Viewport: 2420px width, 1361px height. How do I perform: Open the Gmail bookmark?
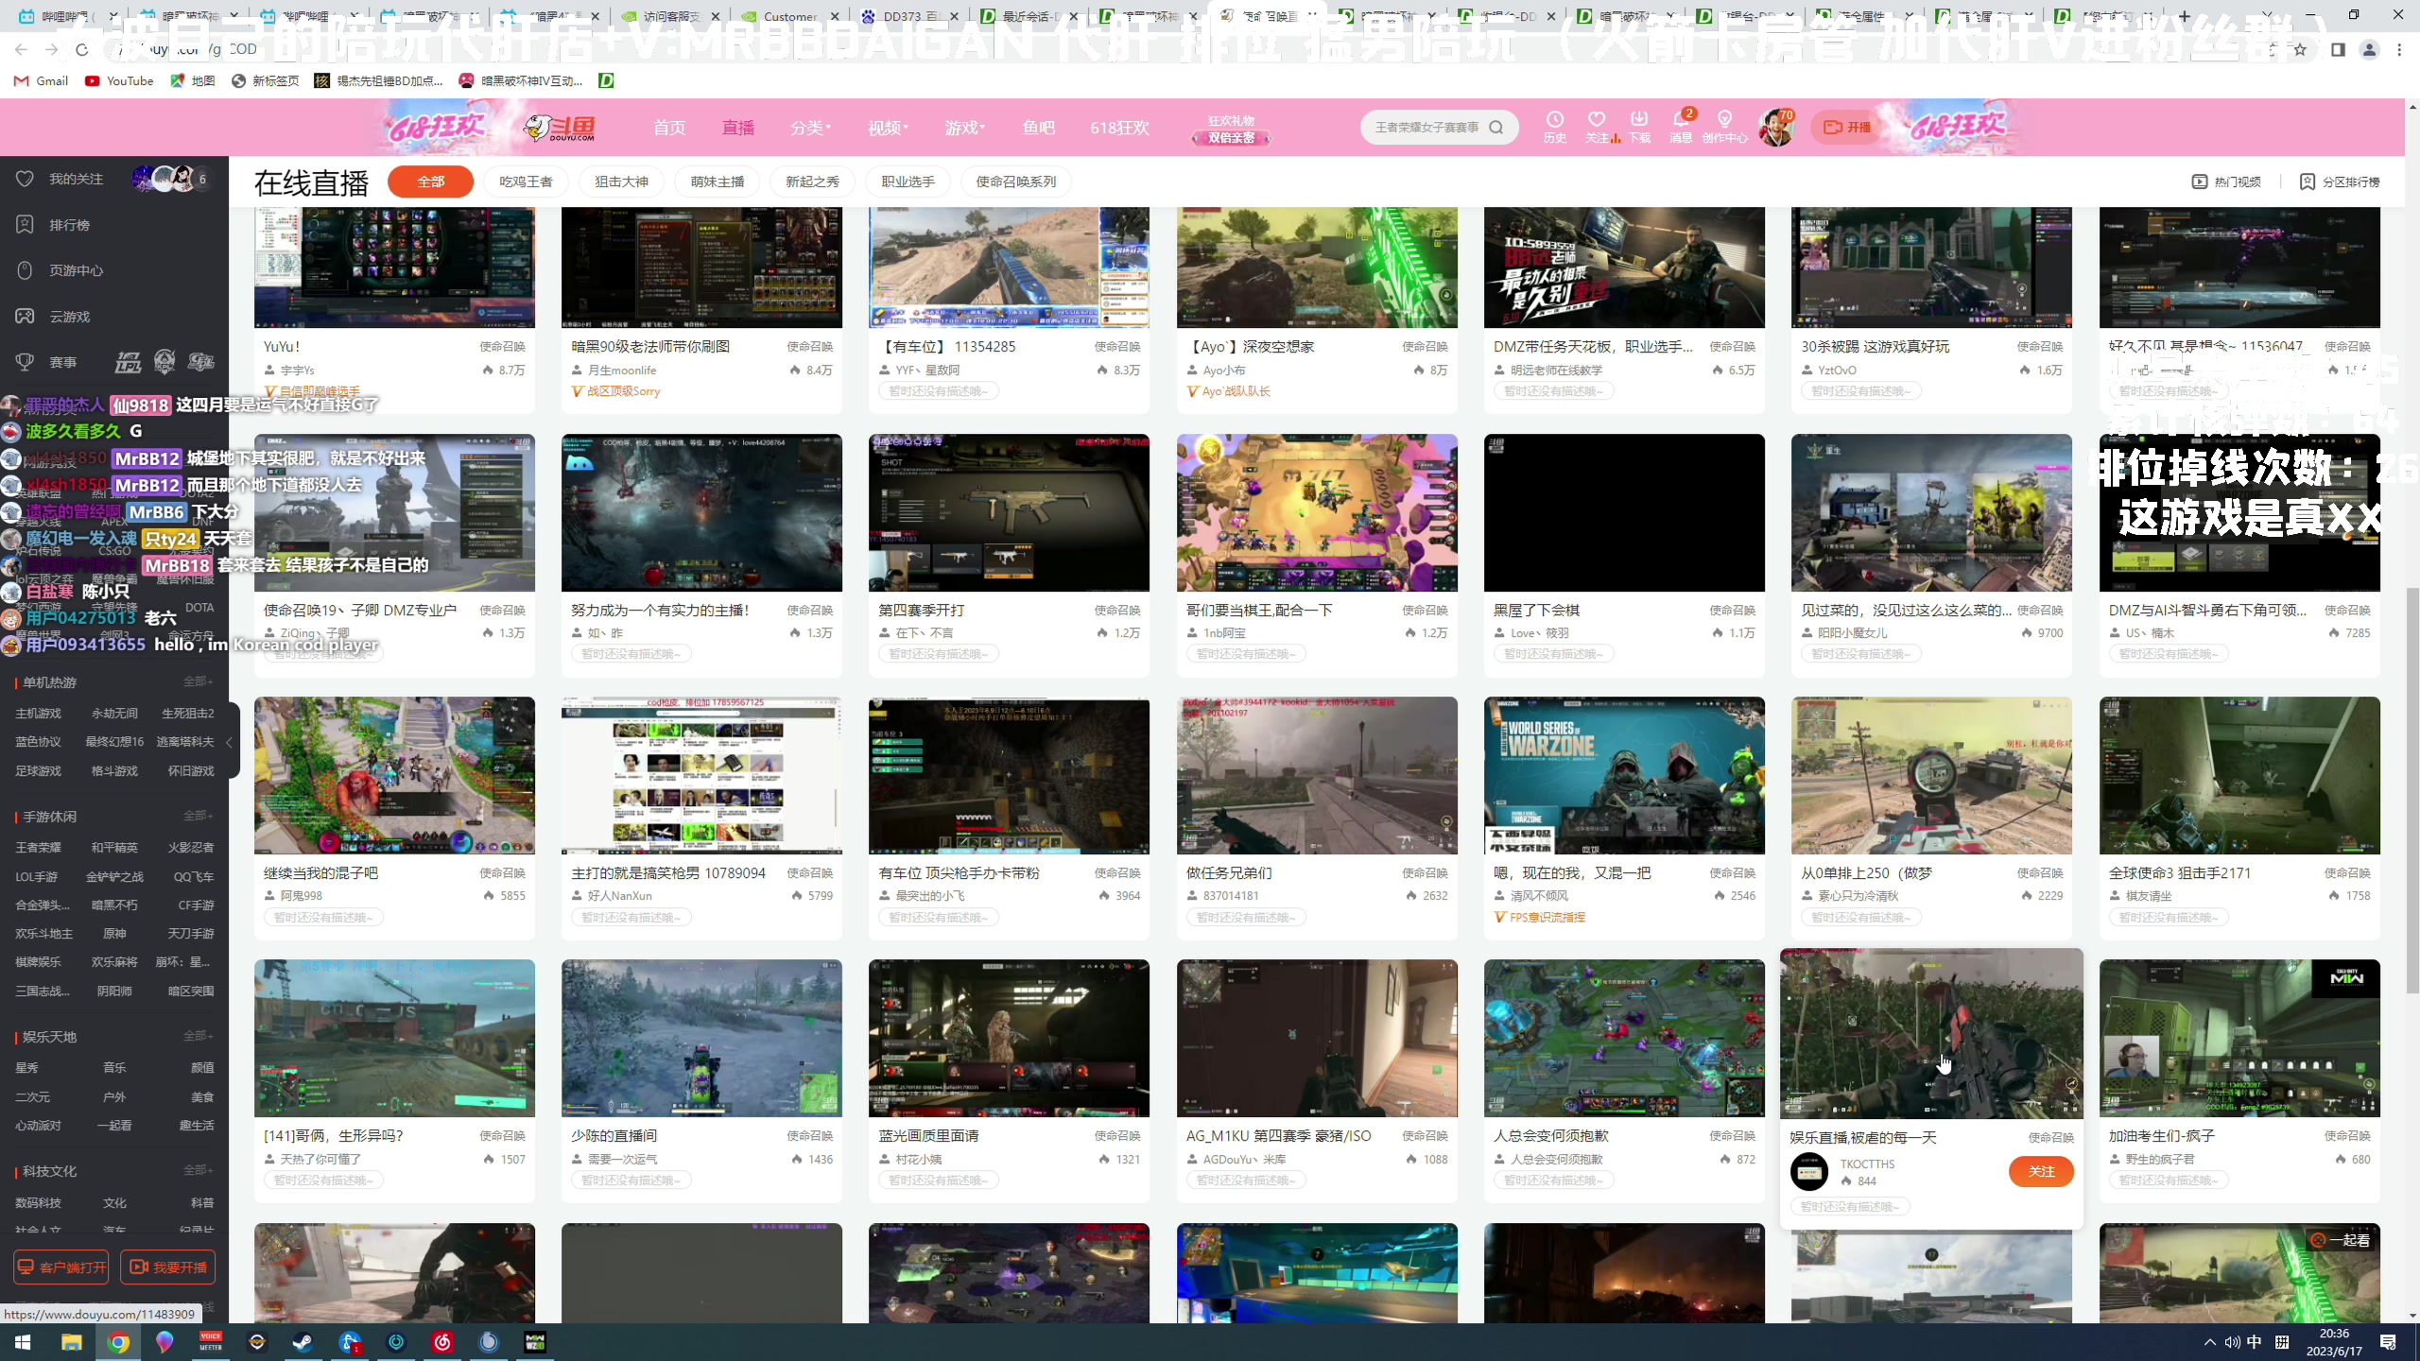[42, 80]
